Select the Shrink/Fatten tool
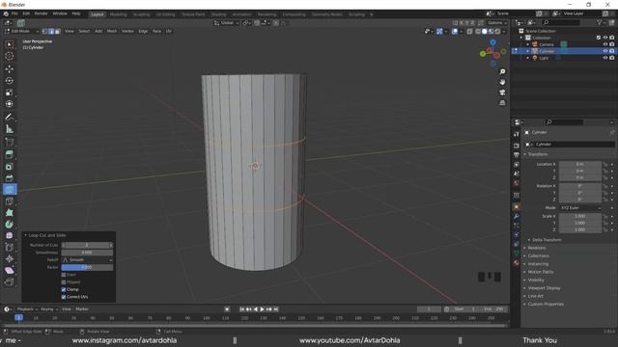The height and width of the screenshot is (347, 618). pyautogui.click(x=9, y=258)
